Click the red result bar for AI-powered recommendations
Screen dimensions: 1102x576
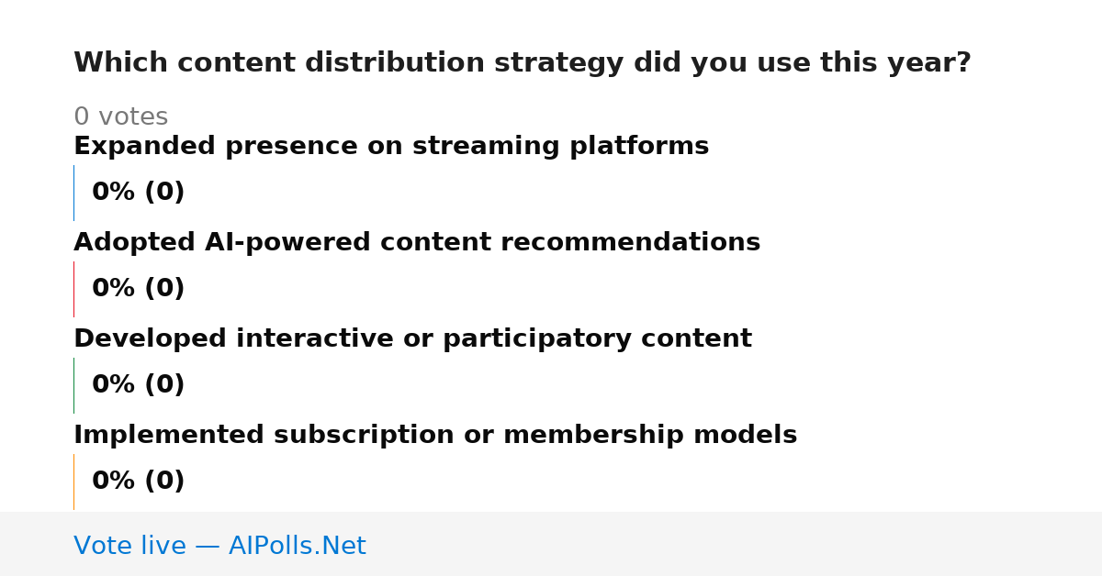click(x=73, y=289)
